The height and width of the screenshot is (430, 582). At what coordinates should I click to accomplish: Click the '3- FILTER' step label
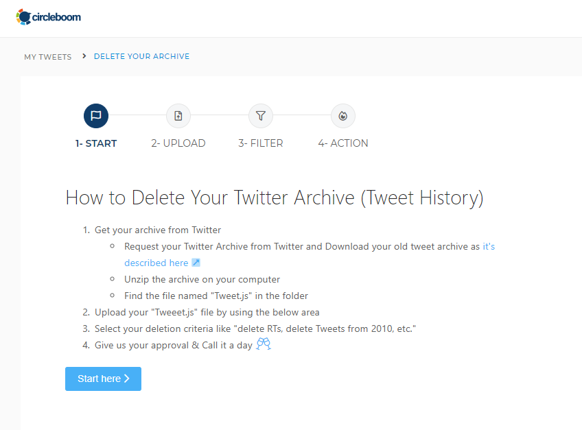click(261, 143)
